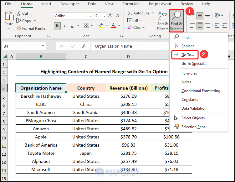Viewport: 235px width, 182px height.
Task: Expand the Fill options dropdown
Action: [140, 20]
